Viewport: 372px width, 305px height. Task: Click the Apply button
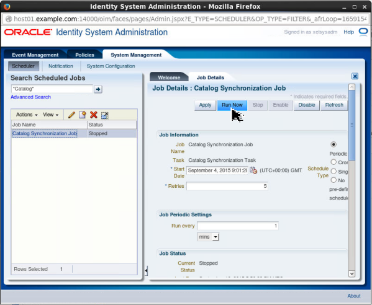205,105
